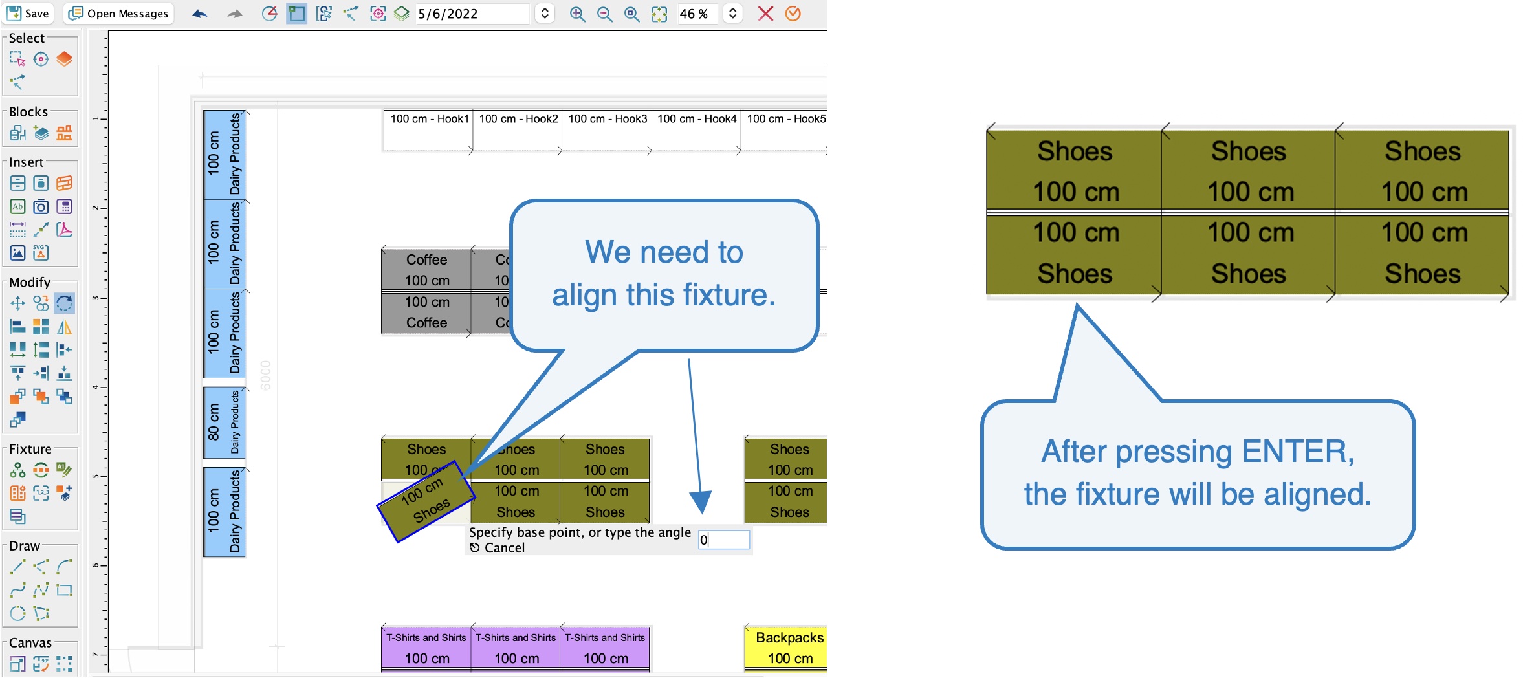The width and height of the screenshot is (1523, 678).
Task: Zoom out with the minus magnifier
Action: [x=604, y=14]
